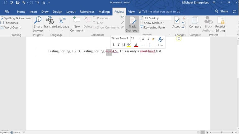Reject the current change with the red X icon

point(184,18)
